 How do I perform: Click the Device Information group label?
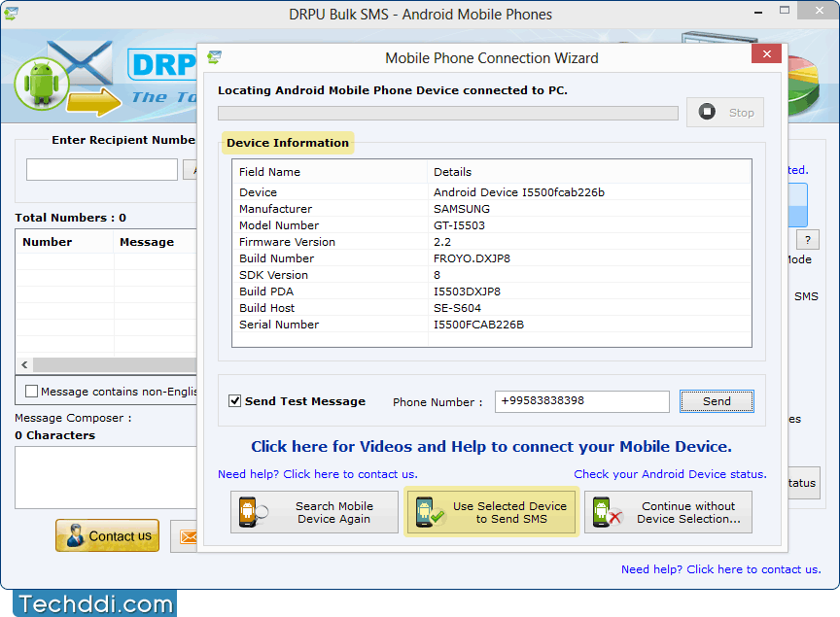288,143
